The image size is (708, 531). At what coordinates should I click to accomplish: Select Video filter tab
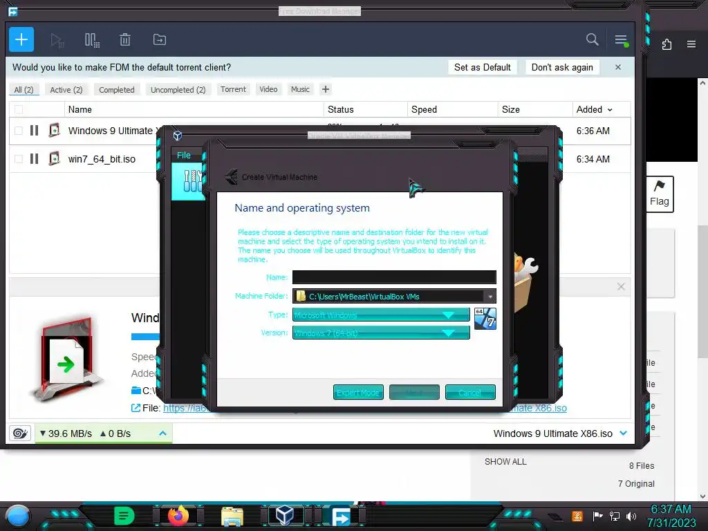[x=268, y=89]
